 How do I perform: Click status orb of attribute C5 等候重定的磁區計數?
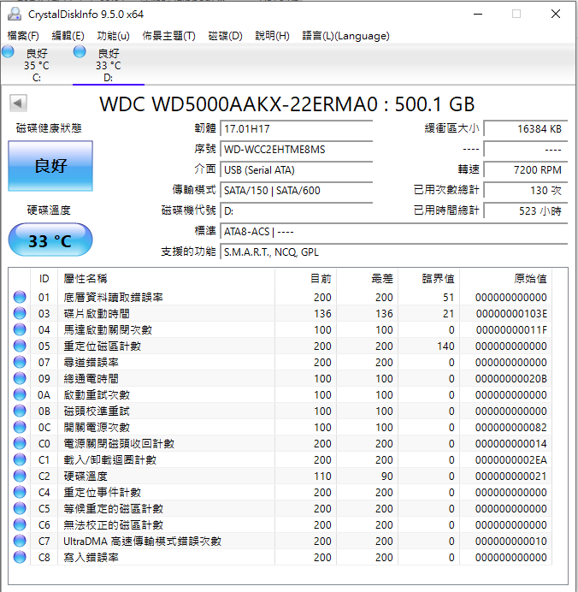click(x=20, y=508)
